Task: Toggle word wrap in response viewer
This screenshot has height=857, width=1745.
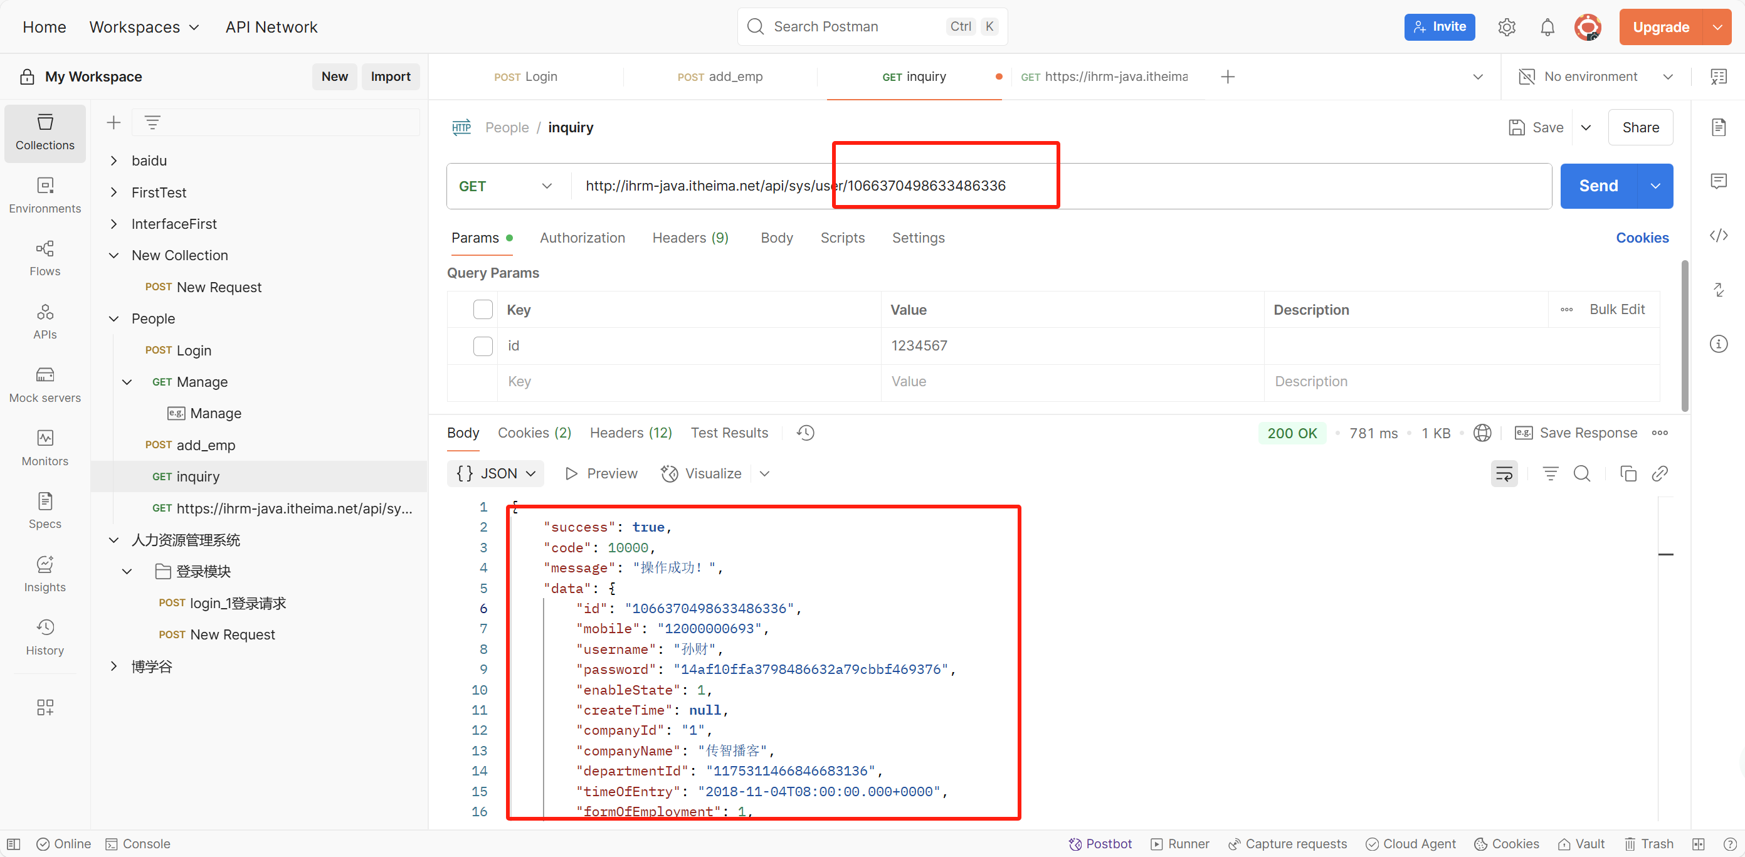Action: (1504, 473)
